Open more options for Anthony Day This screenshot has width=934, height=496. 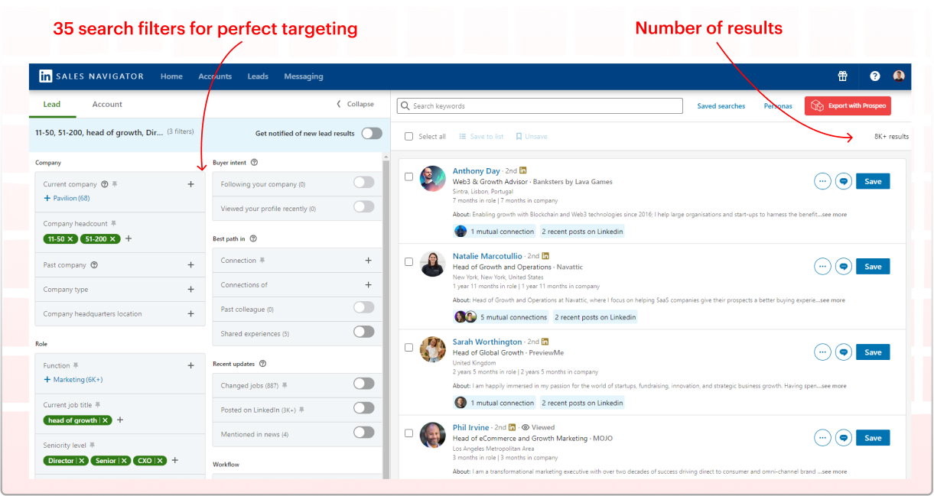pos(822,182)
